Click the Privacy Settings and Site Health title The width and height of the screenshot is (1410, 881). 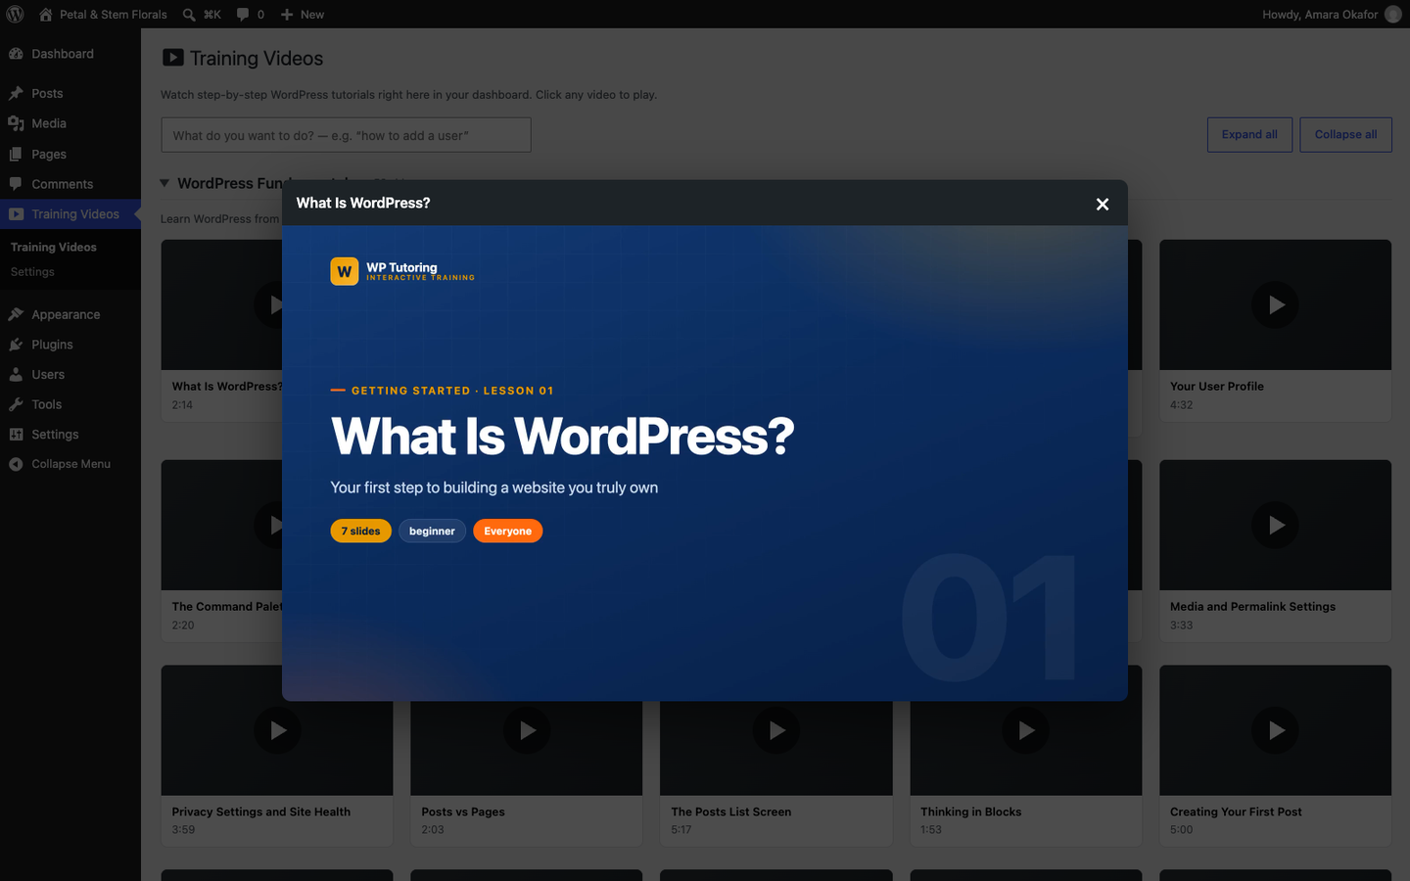(x=260, y=812)
